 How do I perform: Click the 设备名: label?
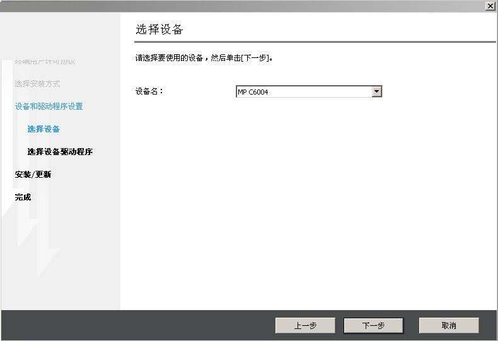tap(149, 91)
